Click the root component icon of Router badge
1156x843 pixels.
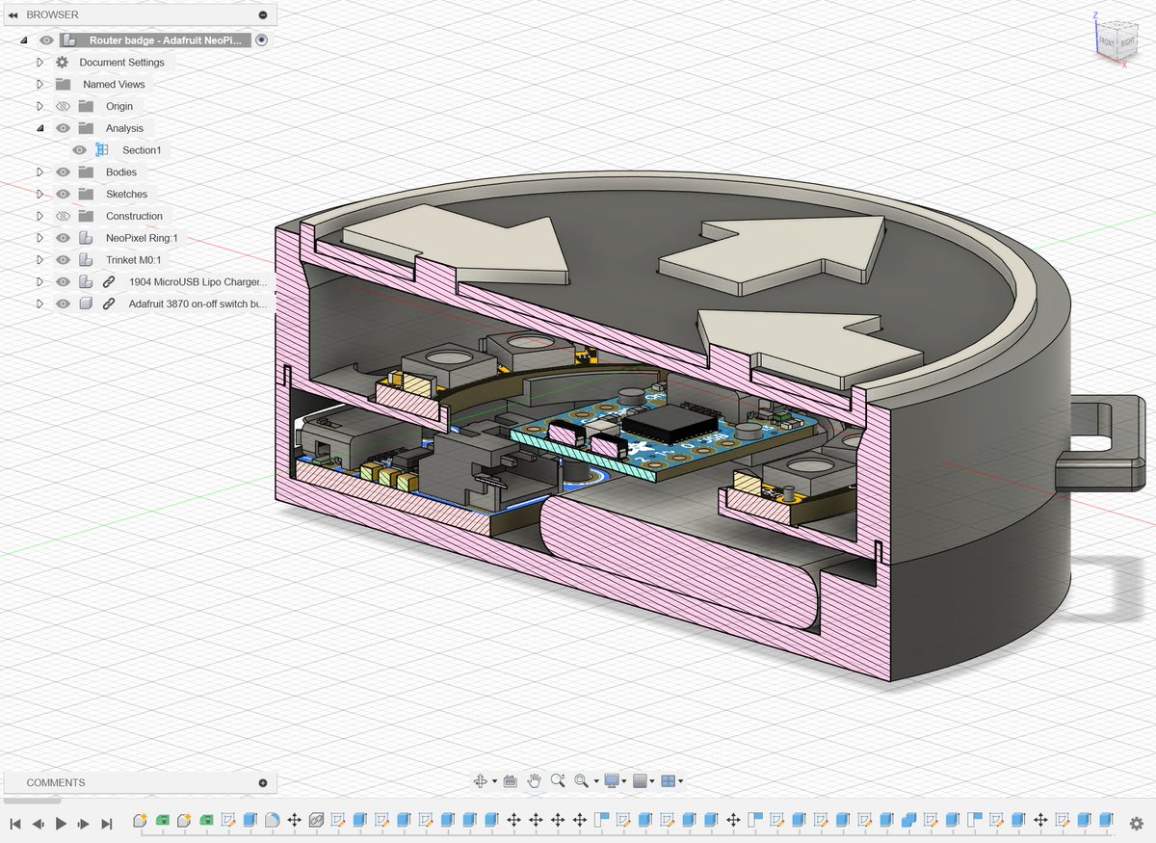click(67, 40)
